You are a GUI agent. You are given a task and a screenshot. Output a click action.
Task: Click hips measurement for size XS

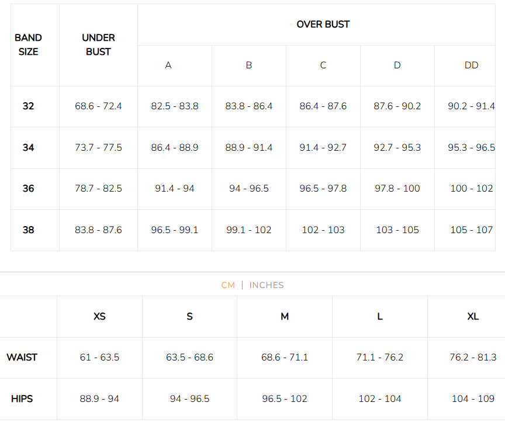[99, 398]
